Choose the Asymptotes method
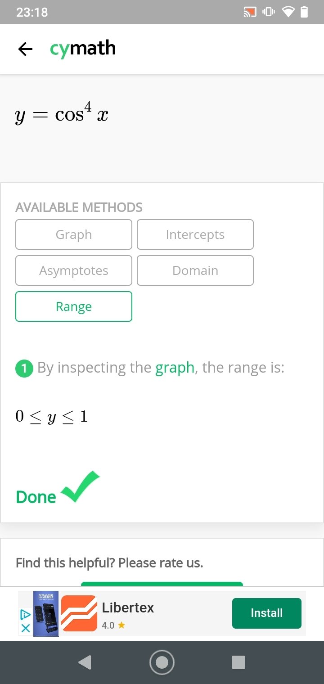 [x=74, y=270]
